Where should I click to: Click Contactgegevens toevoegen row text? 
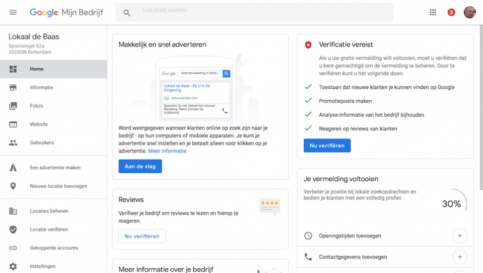pyautogui.click(x=353, y=257)
